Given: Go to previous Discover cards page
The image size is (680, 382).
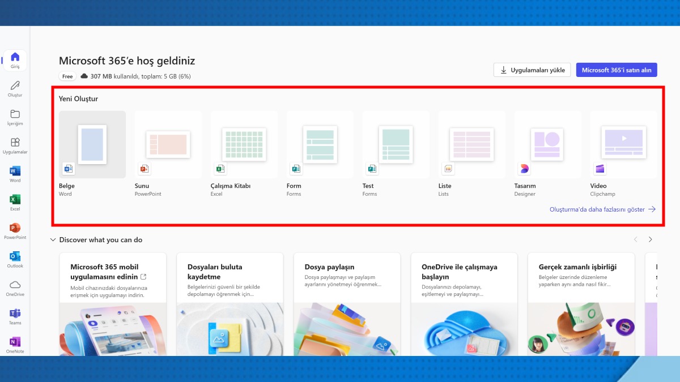Looking at the screenshot, I should click(635, 240).
